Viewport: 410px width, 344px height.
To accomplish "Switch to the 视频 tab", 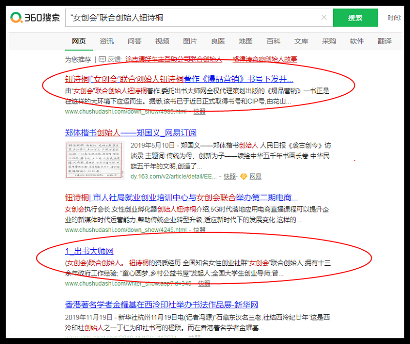I will (x=162, y=41).
